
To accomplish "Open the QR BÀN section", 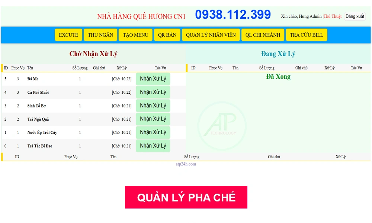I will [167, 35].
